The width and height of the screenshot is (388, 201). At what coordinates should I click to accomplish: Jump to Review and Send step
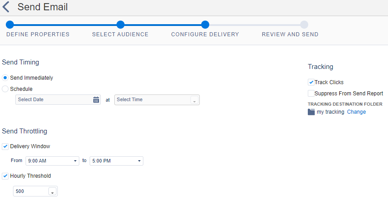click(290, 34)
